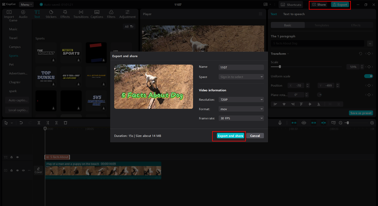This screenshot has height=206, width=378.
Task: Open the Auto captions option in sidebar
Action: pyautogui.click(x=17, y=100)
